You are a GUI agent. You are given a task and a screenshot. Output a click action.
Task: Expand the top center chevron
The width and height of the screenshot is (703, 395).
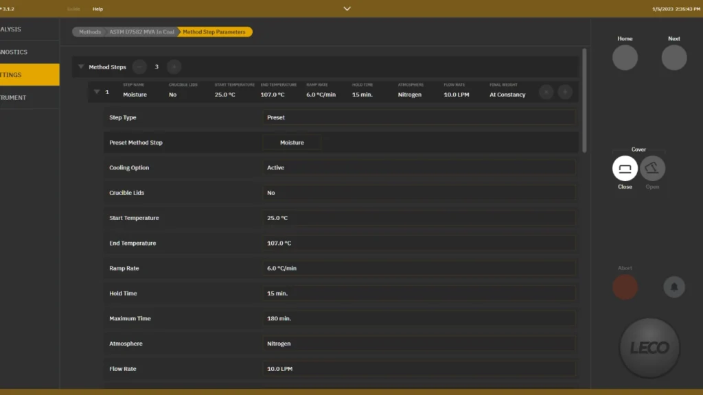tap(347, 8)
